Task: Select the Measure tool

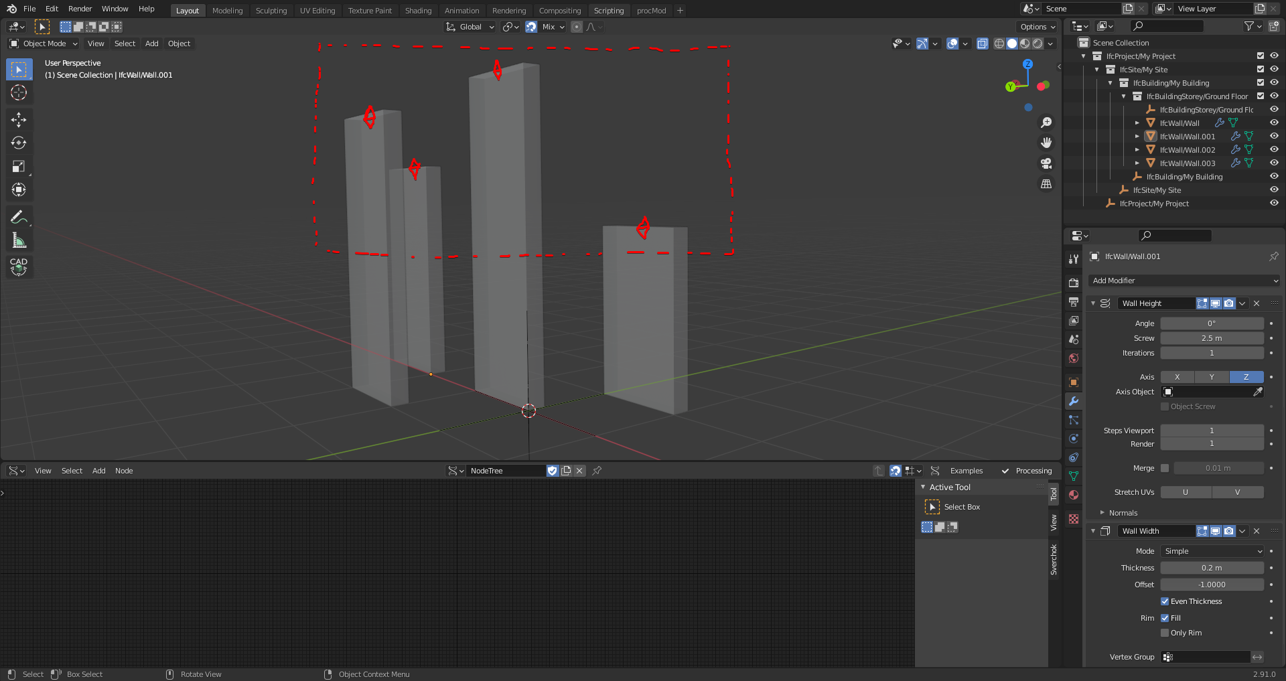Action: tap(19, 240)
